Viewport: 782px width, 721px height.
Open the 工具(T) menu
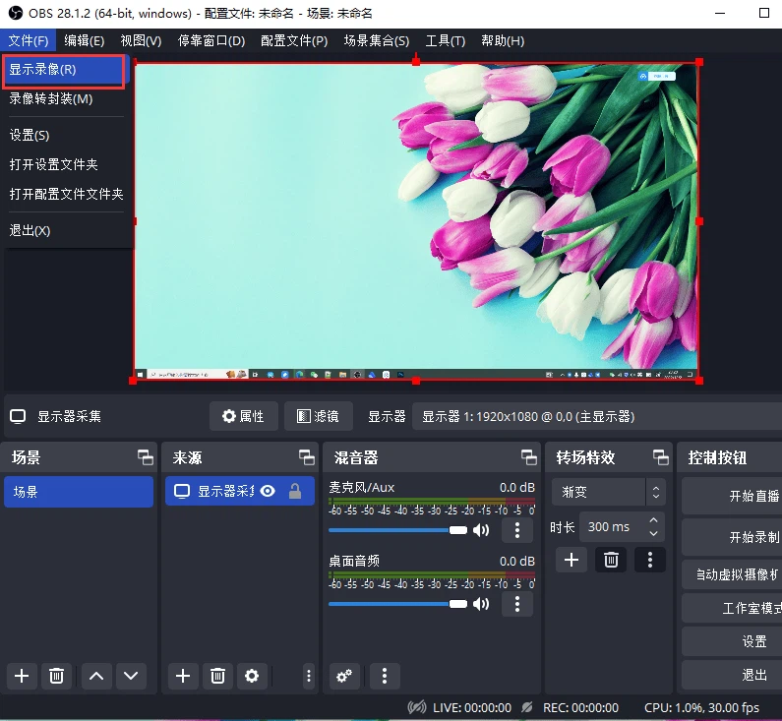point(446,41)
